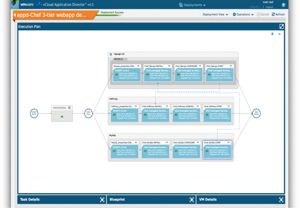This screenshot has height=208, width=300.
Task: Zoom out with the minus icon
Action: click(x=279, y=34)
